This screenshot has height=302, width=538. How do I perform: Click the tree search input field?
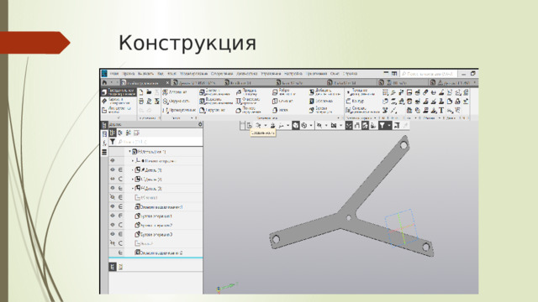[159, 142]
